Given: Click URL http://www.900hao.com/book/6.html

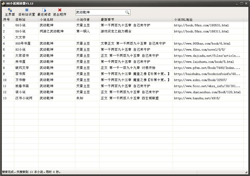Looking at the screenshot, I should point(202,43).
